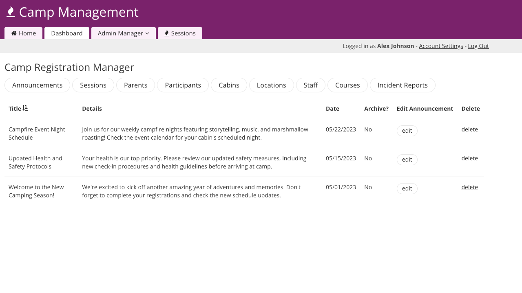
Task: Log out of Alex Johnson's account
Action: pyautogui.click(x=478, y=46)
